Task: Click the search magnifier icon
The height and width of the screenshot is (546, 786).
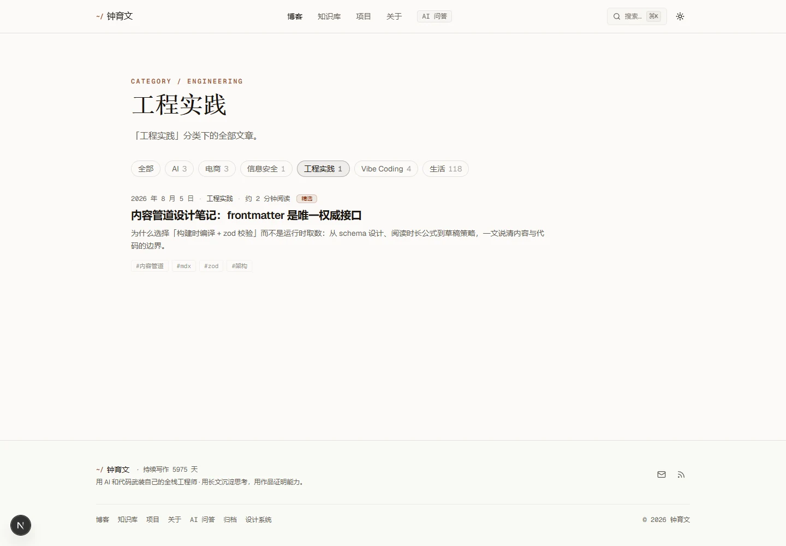Action: 617,16
